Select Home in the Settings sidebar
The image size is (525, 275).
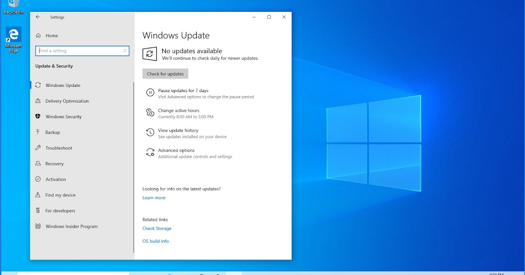point(52,35)
